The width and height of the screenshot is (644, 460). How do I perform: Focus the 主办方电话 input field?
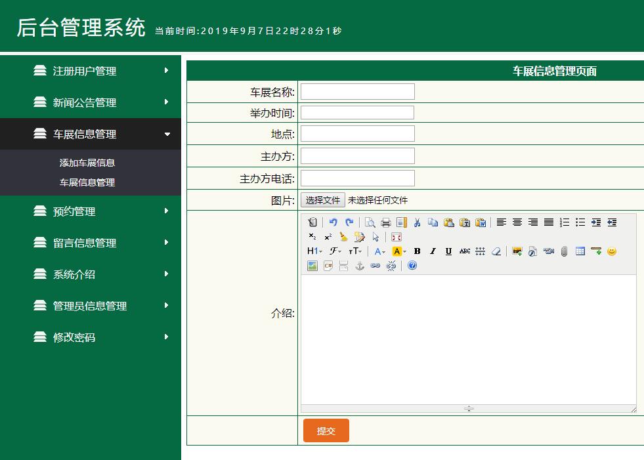coord(358,178)
